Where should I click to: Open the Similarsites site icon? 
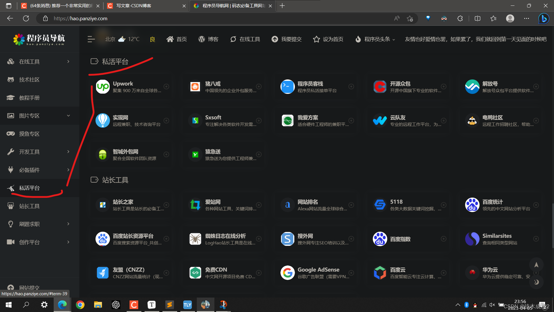tap(472, 239)
